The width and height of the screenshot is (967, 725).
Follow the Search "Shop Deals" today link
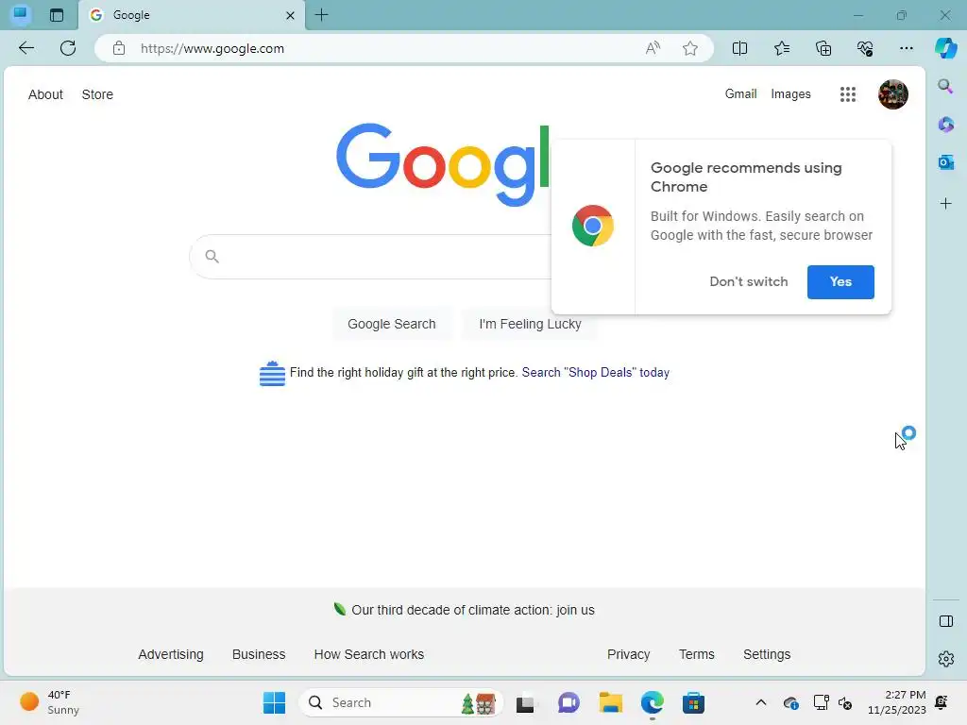[x=596, y=372]
